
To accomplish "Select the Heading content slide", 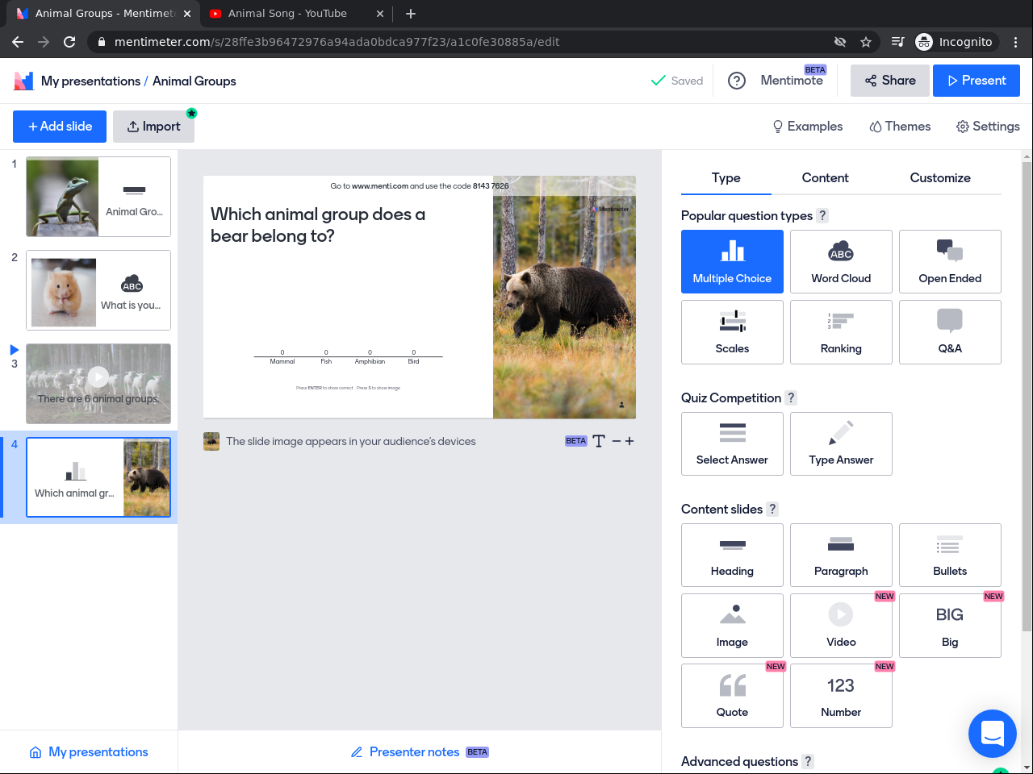I will (732, 555).
